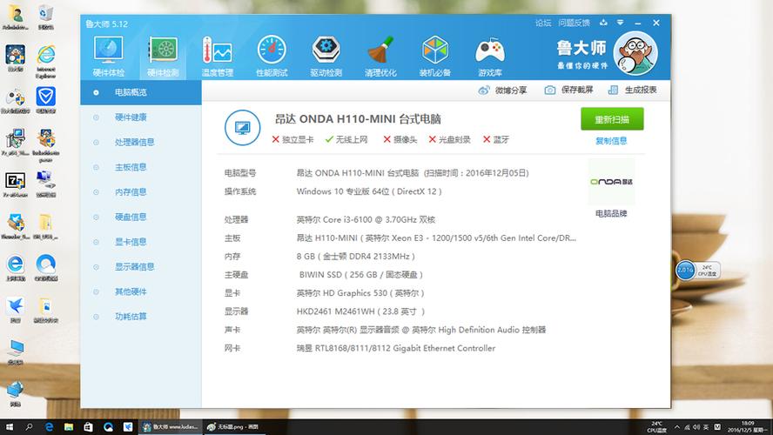Open 清理优化 cleanup optimization
Viewport: 773px width, 435px height.
pyautogui.click(x=380, y=57)
